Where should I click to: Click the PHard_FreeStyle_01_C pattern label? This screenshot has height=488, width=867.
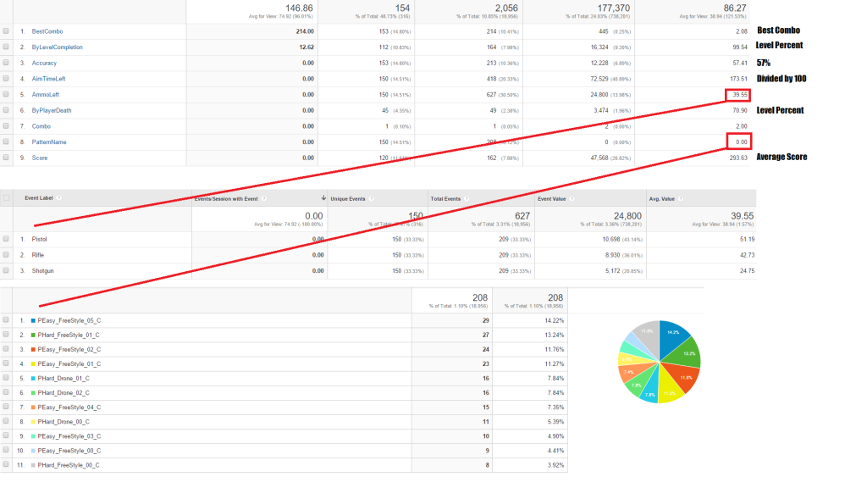69,335
